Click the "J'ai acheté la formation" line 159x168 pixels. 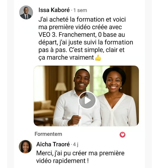point(82,19)
